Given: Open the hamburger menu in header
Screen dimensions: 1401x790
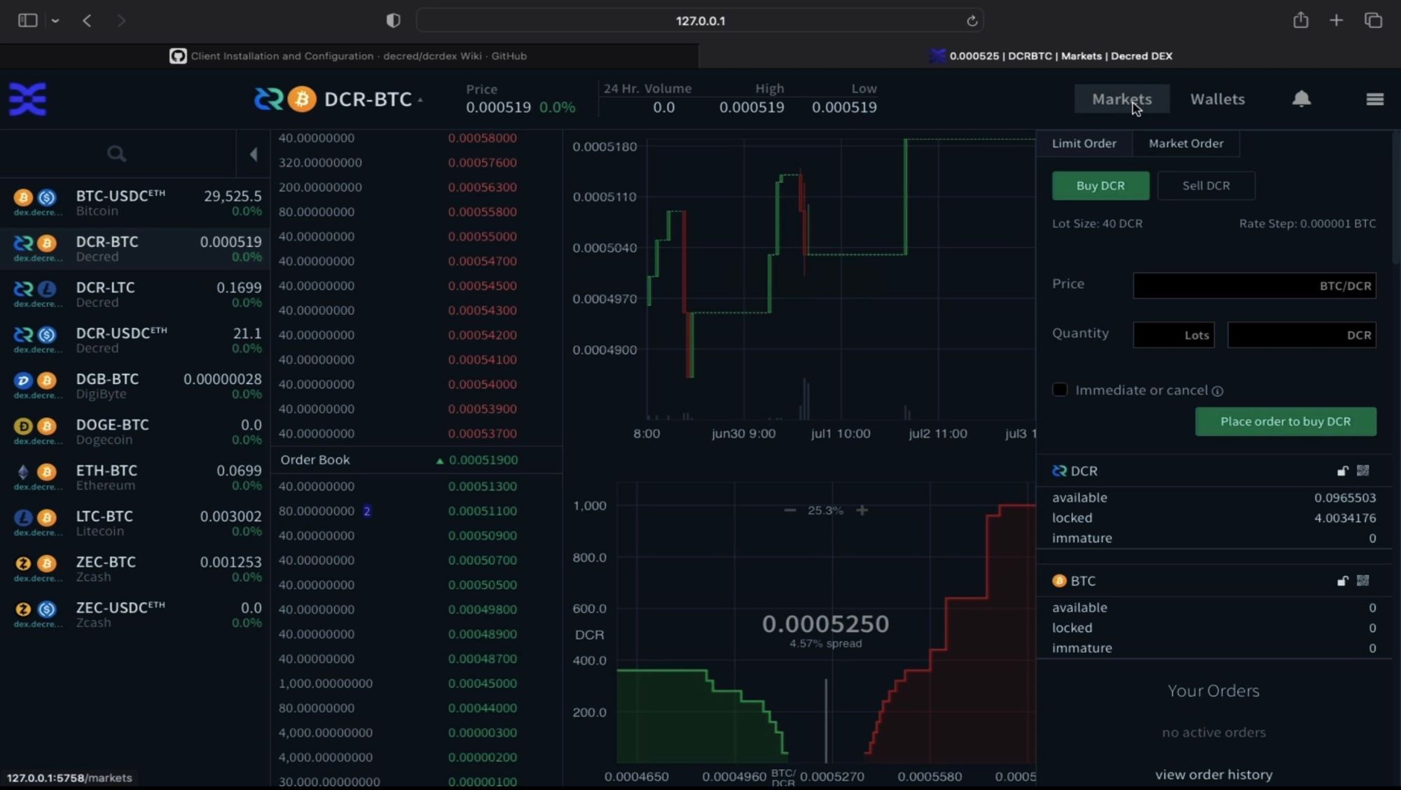Looking at the screenshot, I should point(1374,99).
